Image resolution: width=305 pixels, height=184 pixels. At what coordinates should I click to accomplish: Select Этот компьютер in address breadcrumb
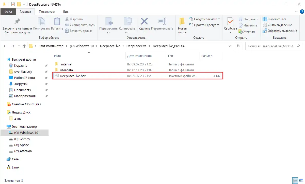point(51,46)
